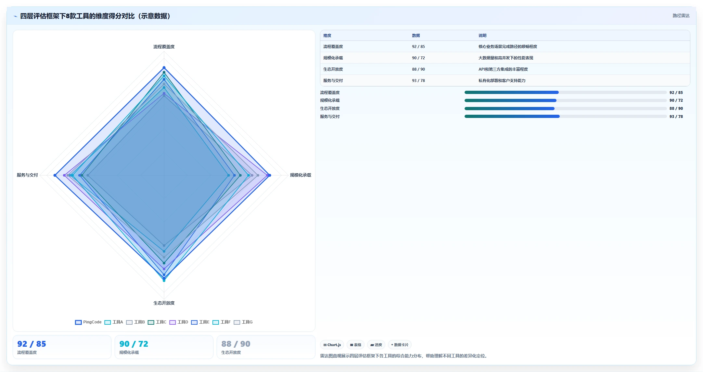Select the 生态开放度 table row label
The height and width of the screenshot is (372, 703).
(333, 69)
